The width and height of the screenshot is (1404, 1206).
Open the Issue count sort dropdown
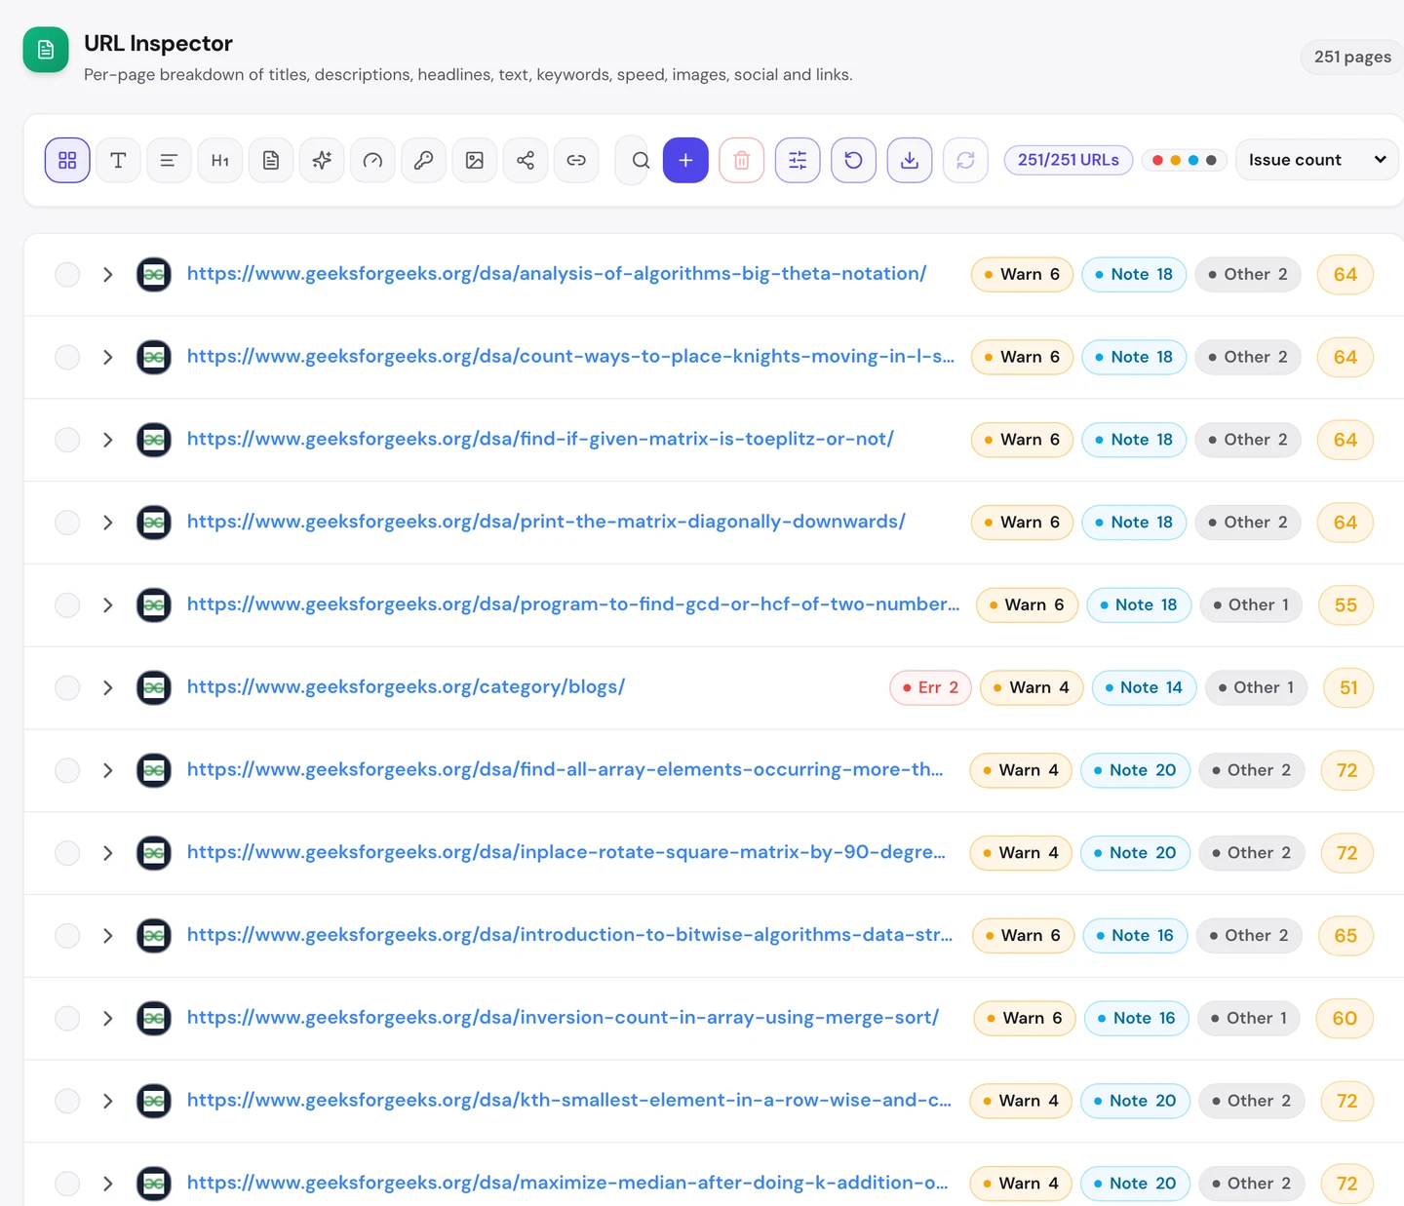(x=1316, y=160)
